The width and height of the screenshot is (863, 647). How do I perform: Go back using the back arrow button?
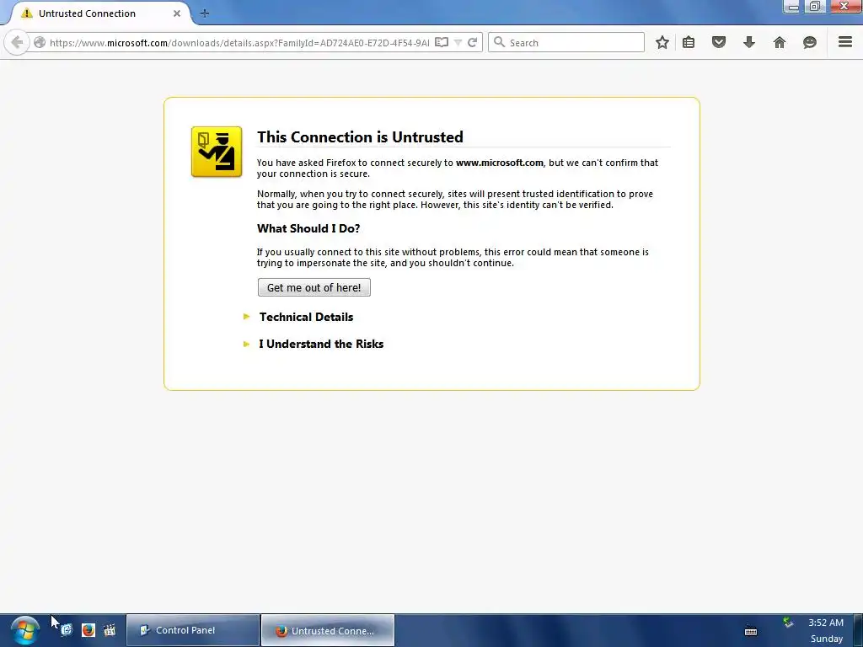click(x=17, y=42)
